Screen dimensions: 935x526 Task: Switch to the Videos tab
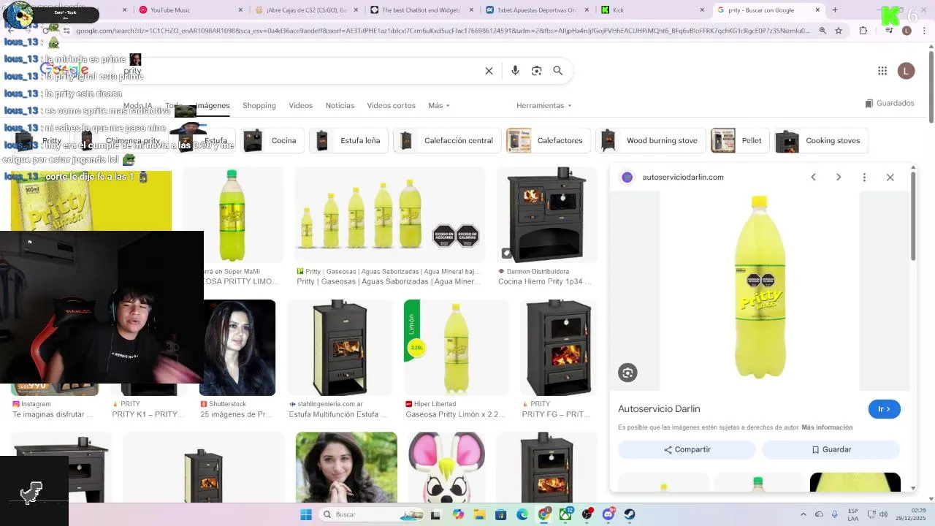pos(300,106)
